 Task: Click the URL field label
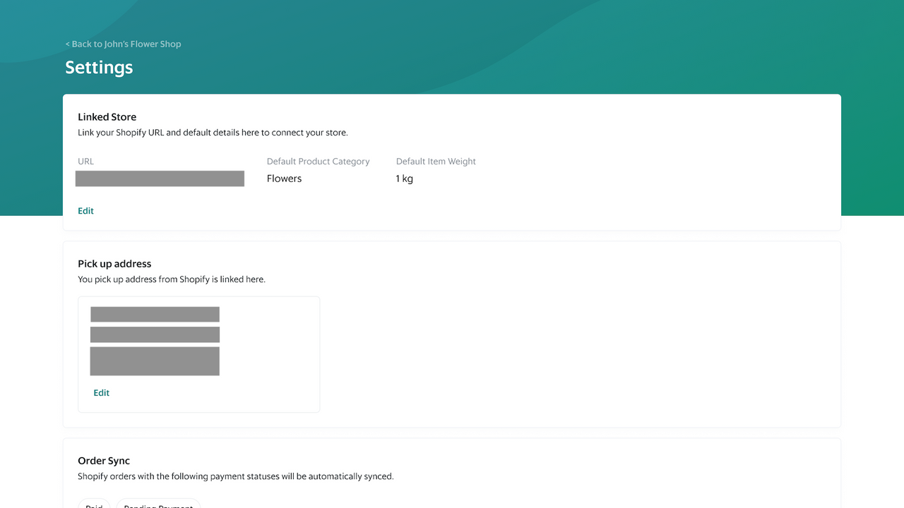(x=85, y=161)
